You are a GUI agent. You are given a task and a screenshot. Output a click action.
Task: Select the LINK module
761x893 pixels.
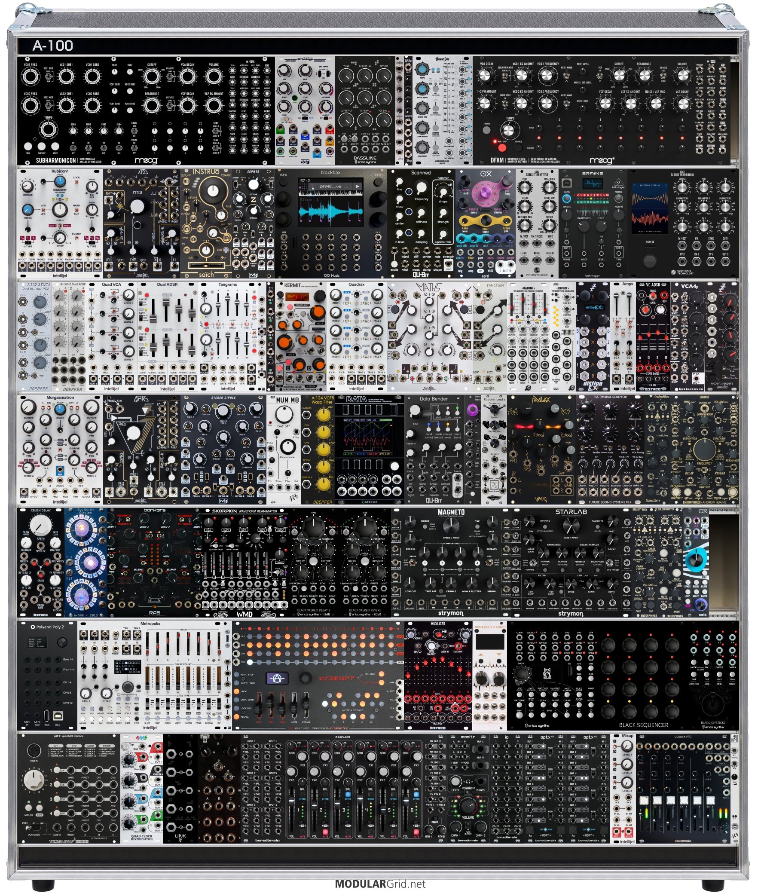click(180, 789)
